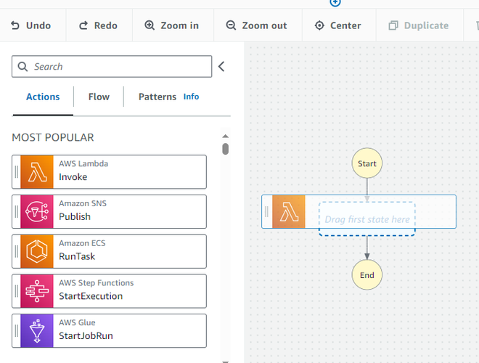Collapse the states browser panel
Image resolution: width=479 pixels, height=363 pixels.
coord(222,67)
